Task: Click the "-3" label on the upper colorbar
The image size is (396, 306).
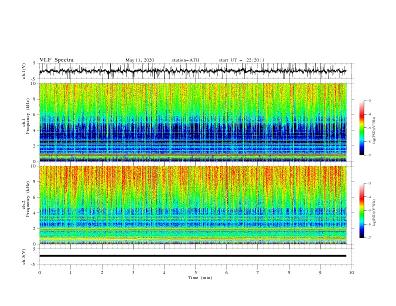Action: click(x=368, y=100)
